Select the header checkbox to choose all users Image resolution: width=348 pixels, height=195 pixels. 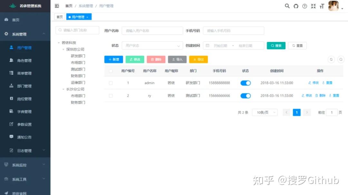point(111,71)
